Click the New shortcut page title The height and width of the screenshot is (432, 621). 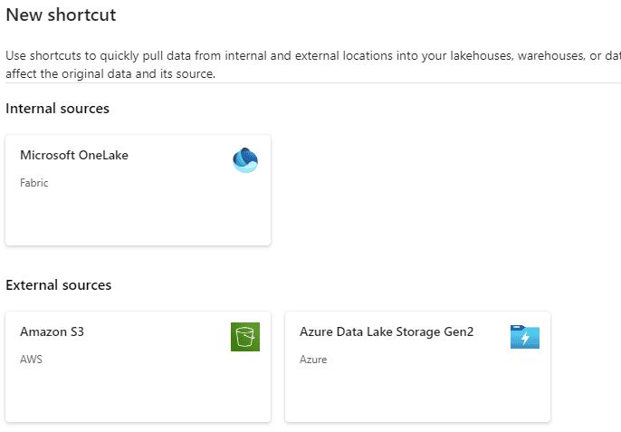(x=61, y=15)
